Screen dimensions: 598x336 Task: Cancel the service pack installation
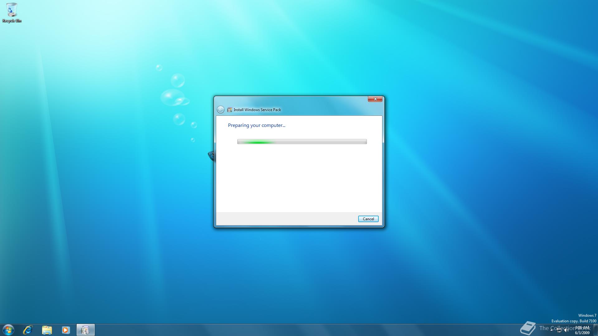(x=368, y=219)
